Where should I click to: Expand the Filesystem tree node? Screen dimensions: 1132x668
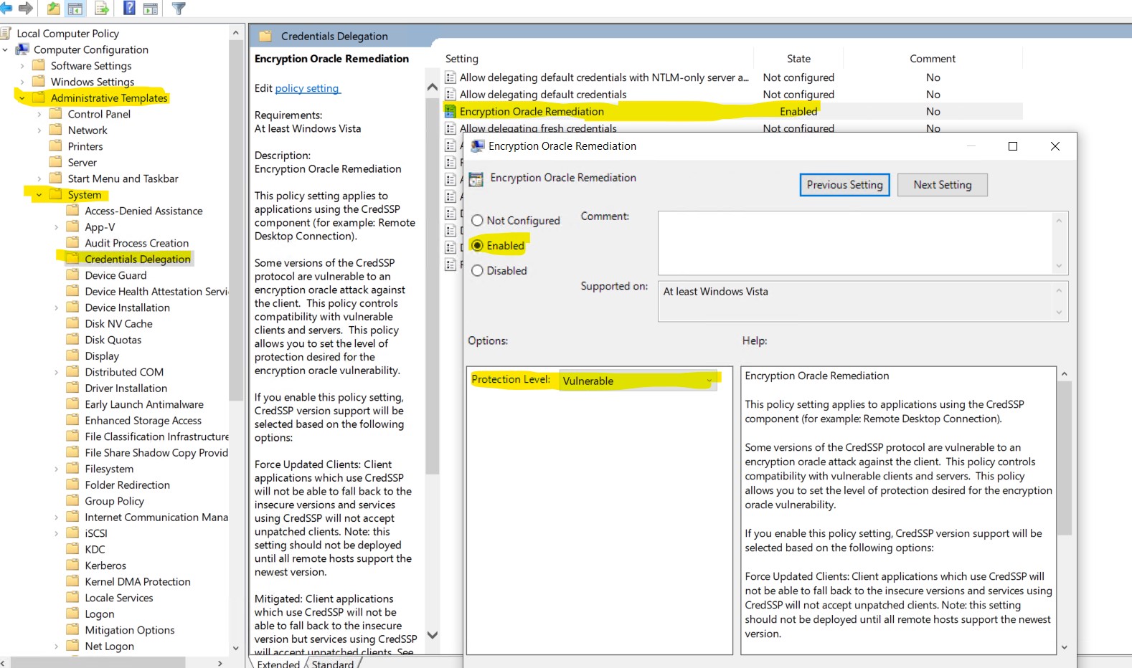56,469
